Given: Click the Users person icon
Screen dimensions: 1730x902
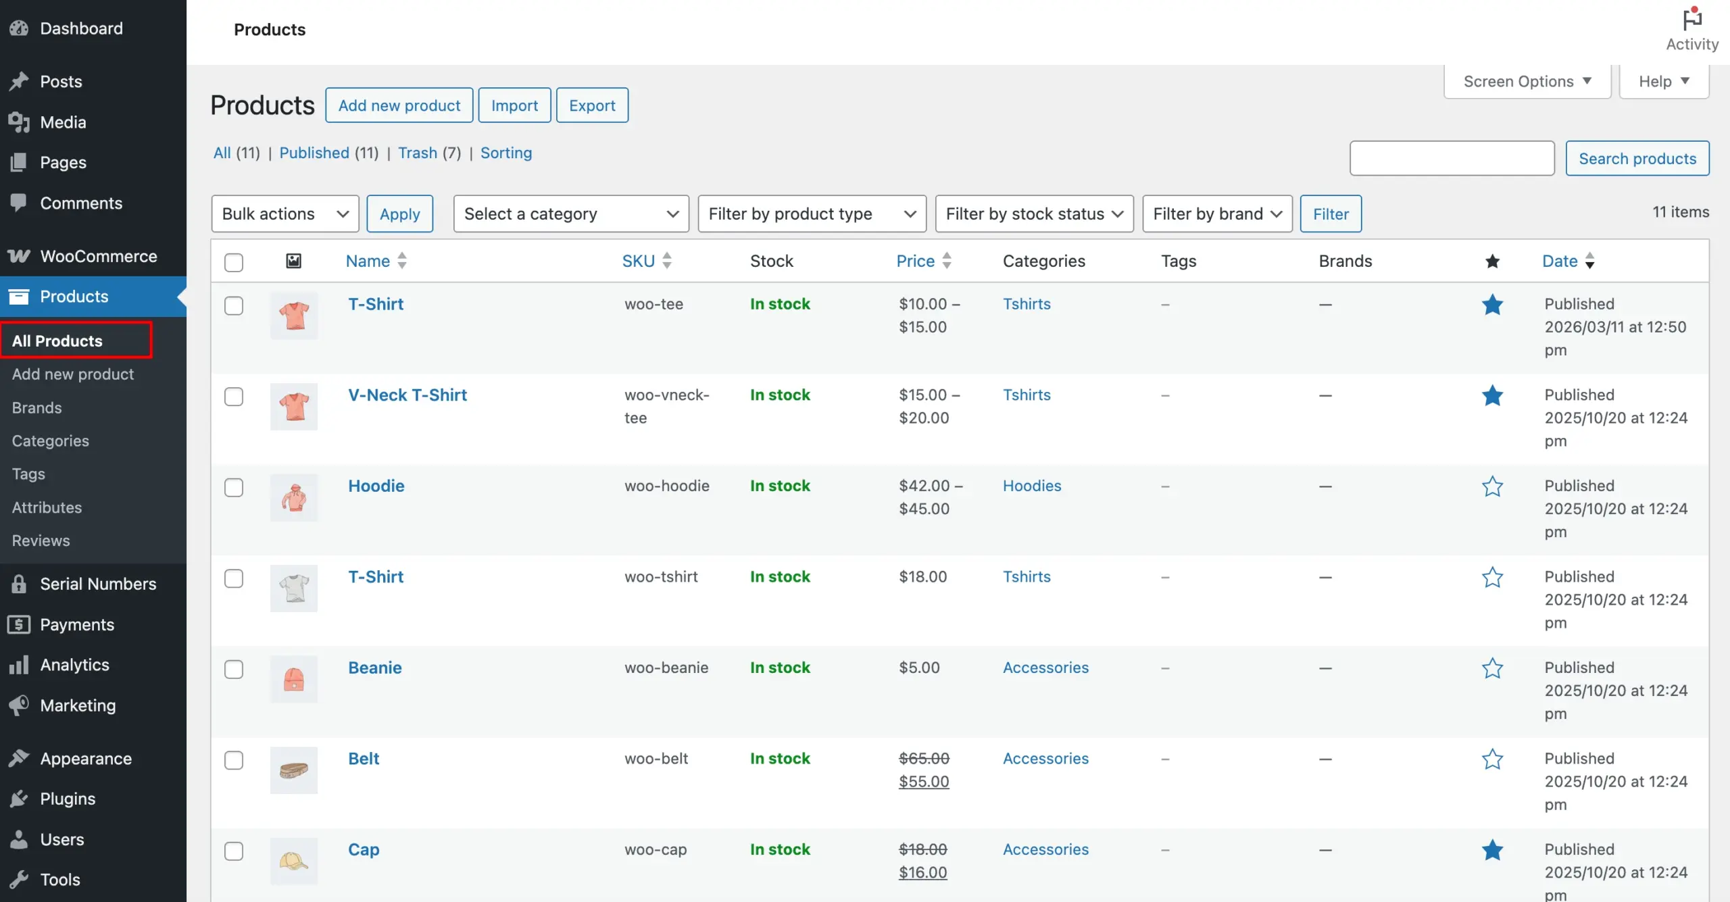Looking at the screenshot, I should [x=19, y=839].
